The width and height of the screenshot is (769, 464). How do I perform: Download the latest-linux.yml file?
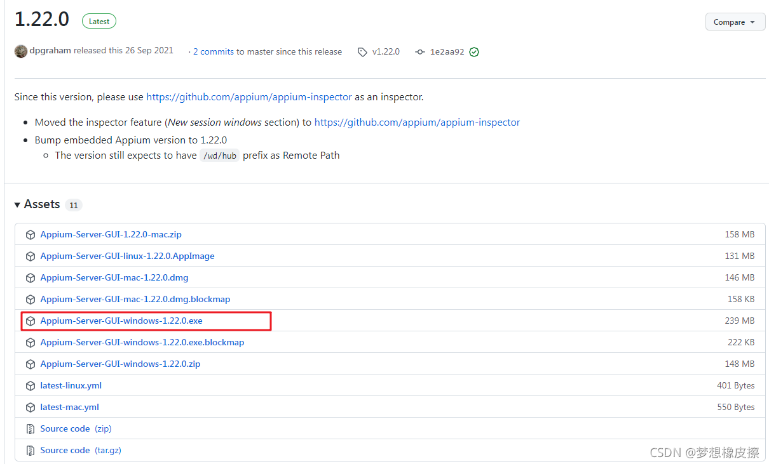(x=71, y=385)
